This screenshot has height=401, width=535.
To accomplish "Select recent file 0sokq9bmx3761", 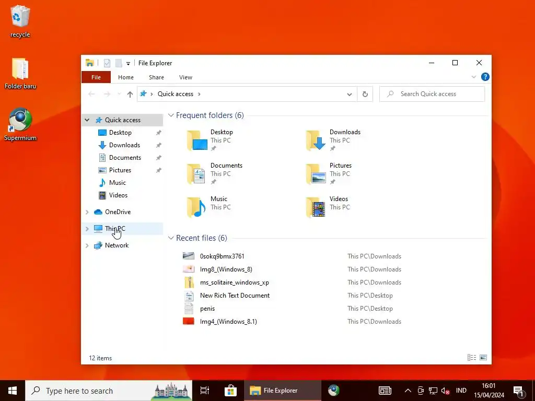I will point(222,256).
